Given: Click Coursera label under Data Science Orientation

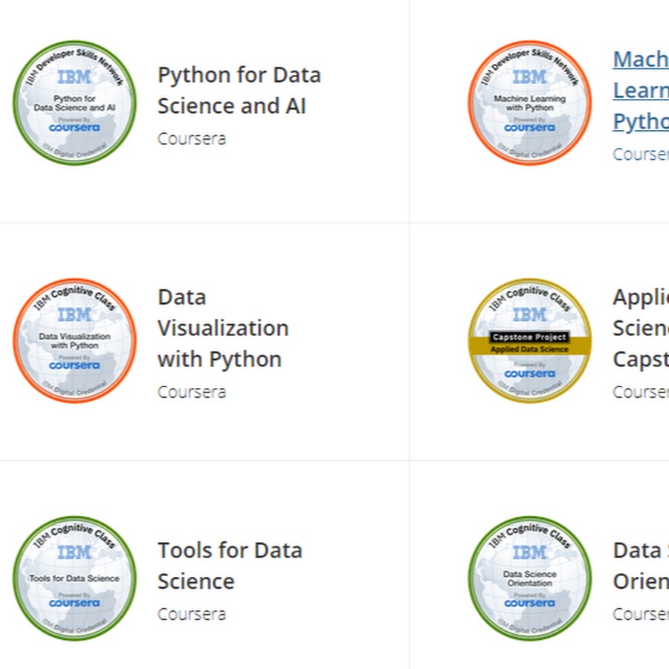Looking at the screenshot, I should (640, 614).
